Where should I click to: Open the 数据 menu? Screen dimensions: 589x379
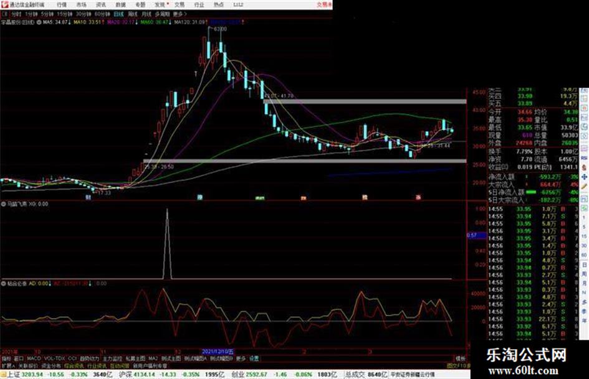tap(120, 4)
